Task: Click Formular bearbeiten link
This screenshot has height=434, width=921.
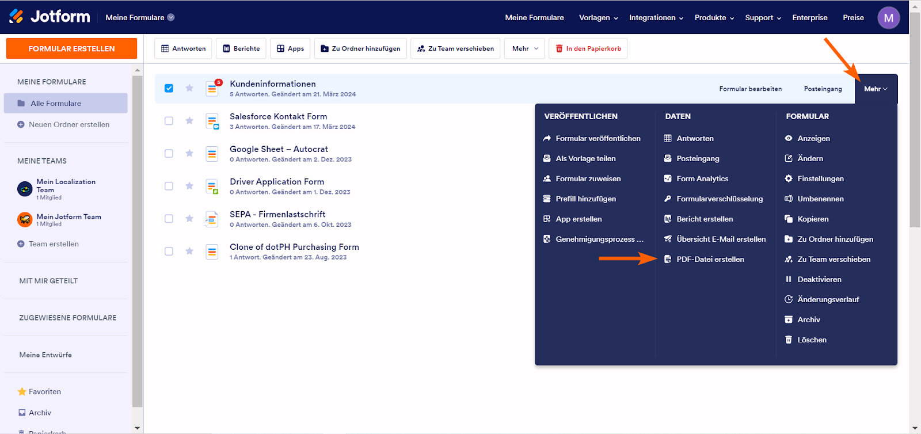Action: click(x=751, y=89)
